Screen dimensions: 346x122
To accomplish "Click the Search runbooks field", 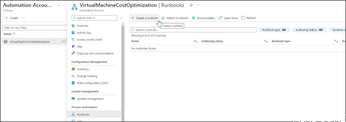I will pos(193,30).
